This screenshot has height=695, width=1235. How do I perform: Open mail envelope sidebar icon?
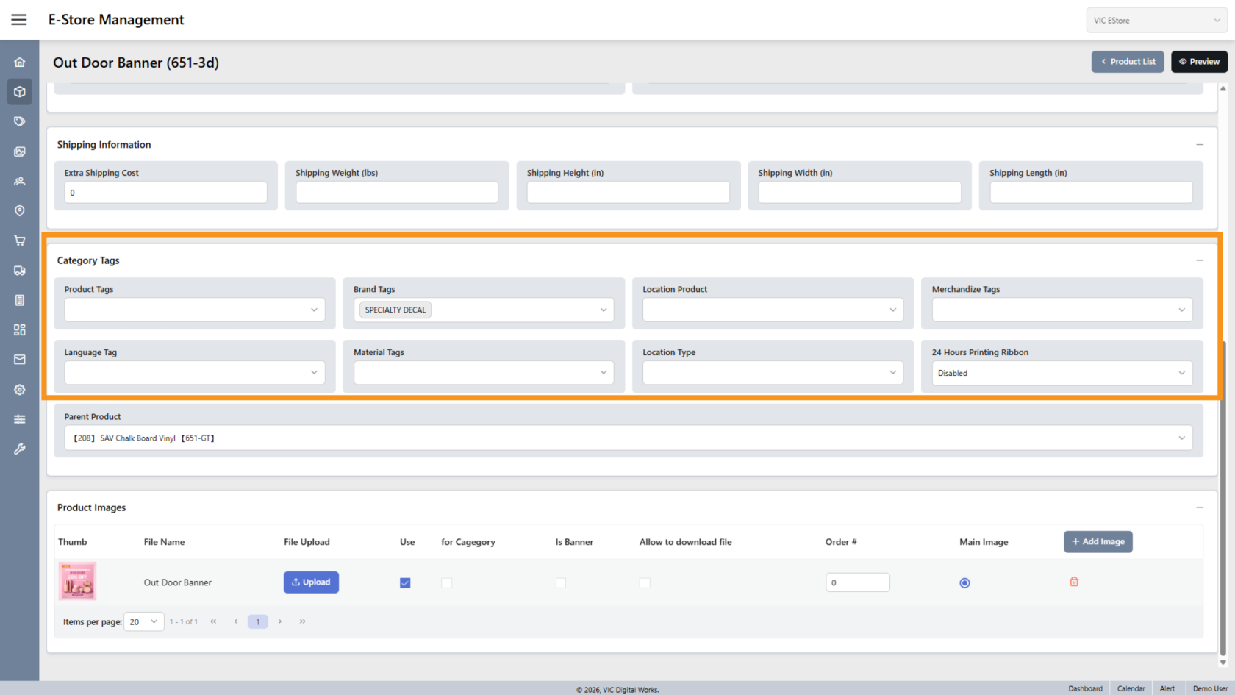[x=20, y=360]
